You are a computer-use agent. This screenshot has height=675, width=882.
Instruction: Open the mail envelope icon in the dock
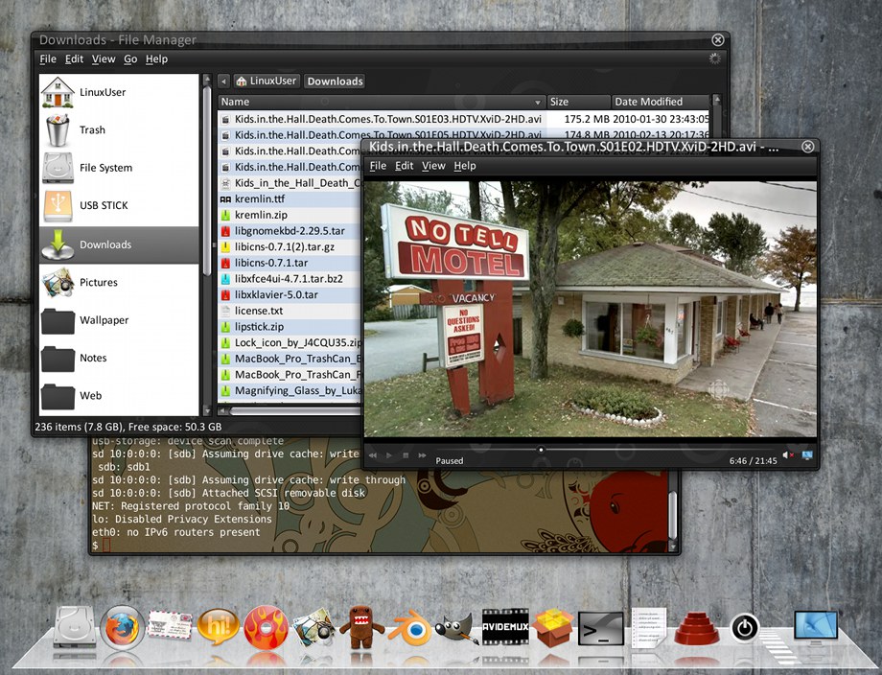[x=170, y=626]
